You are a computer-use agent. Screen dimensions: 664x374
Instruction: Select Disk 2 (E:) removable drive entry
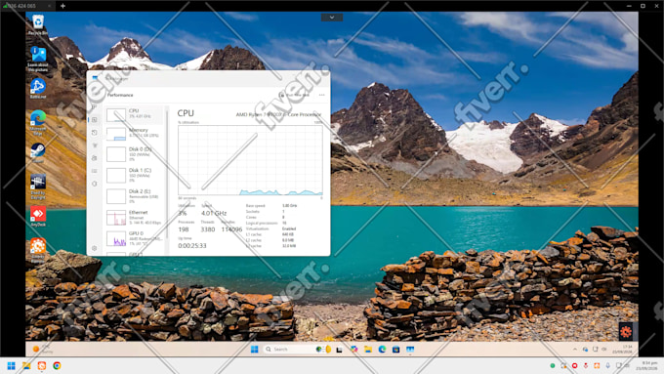click(x=134, y=195)
